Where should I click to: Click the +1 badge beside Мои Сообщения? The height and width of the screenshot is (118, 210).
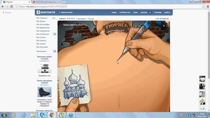[x=55, y=34]
